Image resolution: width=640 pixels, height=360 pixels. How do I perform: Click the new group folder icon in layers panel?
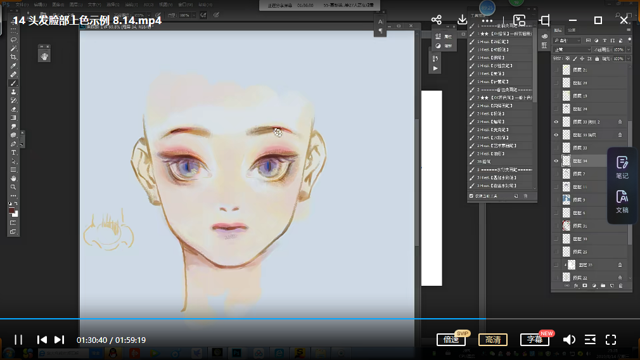tap(603, 286)
